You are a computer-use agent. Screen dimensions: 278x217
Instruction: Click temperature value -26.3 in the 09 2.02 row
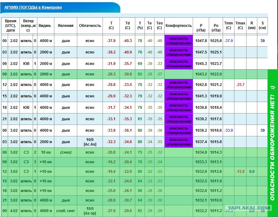click(111, 74)
